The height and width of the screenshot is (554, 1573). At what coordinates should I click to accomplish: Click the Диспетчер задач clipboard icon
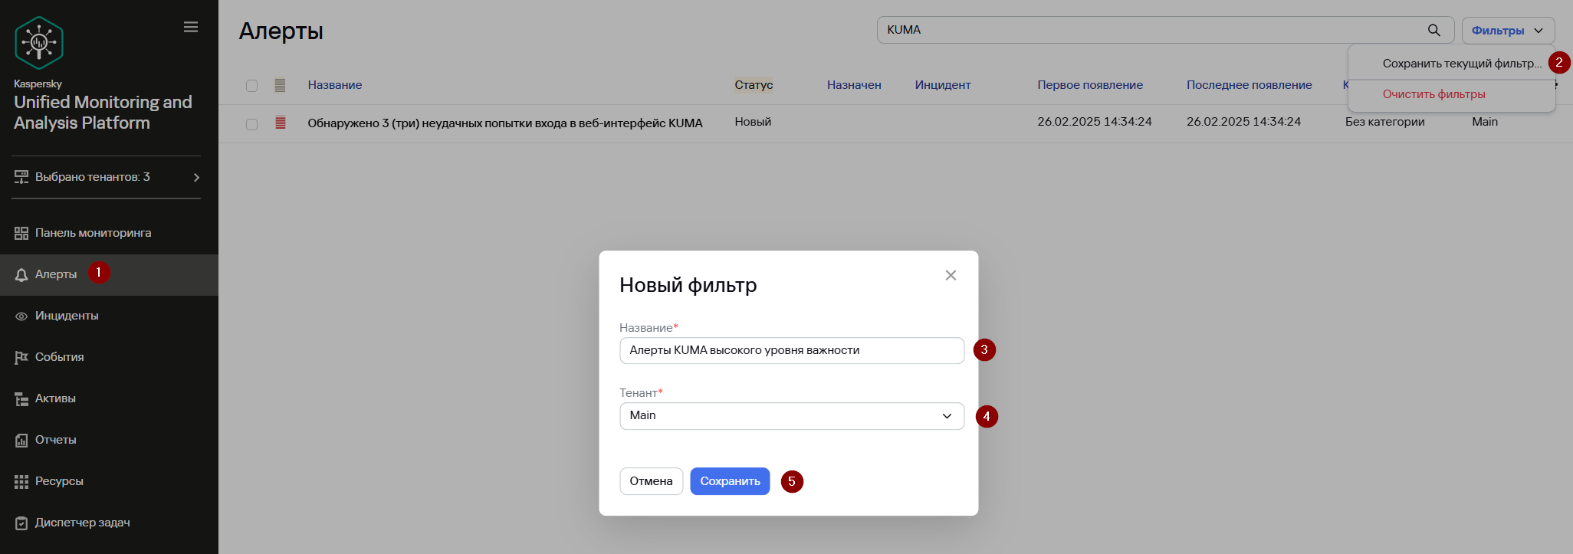(21, 523)
